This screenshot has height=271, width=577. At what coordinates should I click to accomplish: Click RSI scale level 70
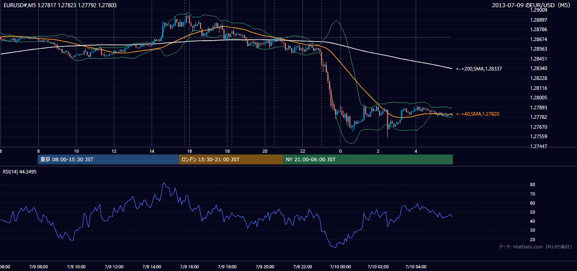532,194
